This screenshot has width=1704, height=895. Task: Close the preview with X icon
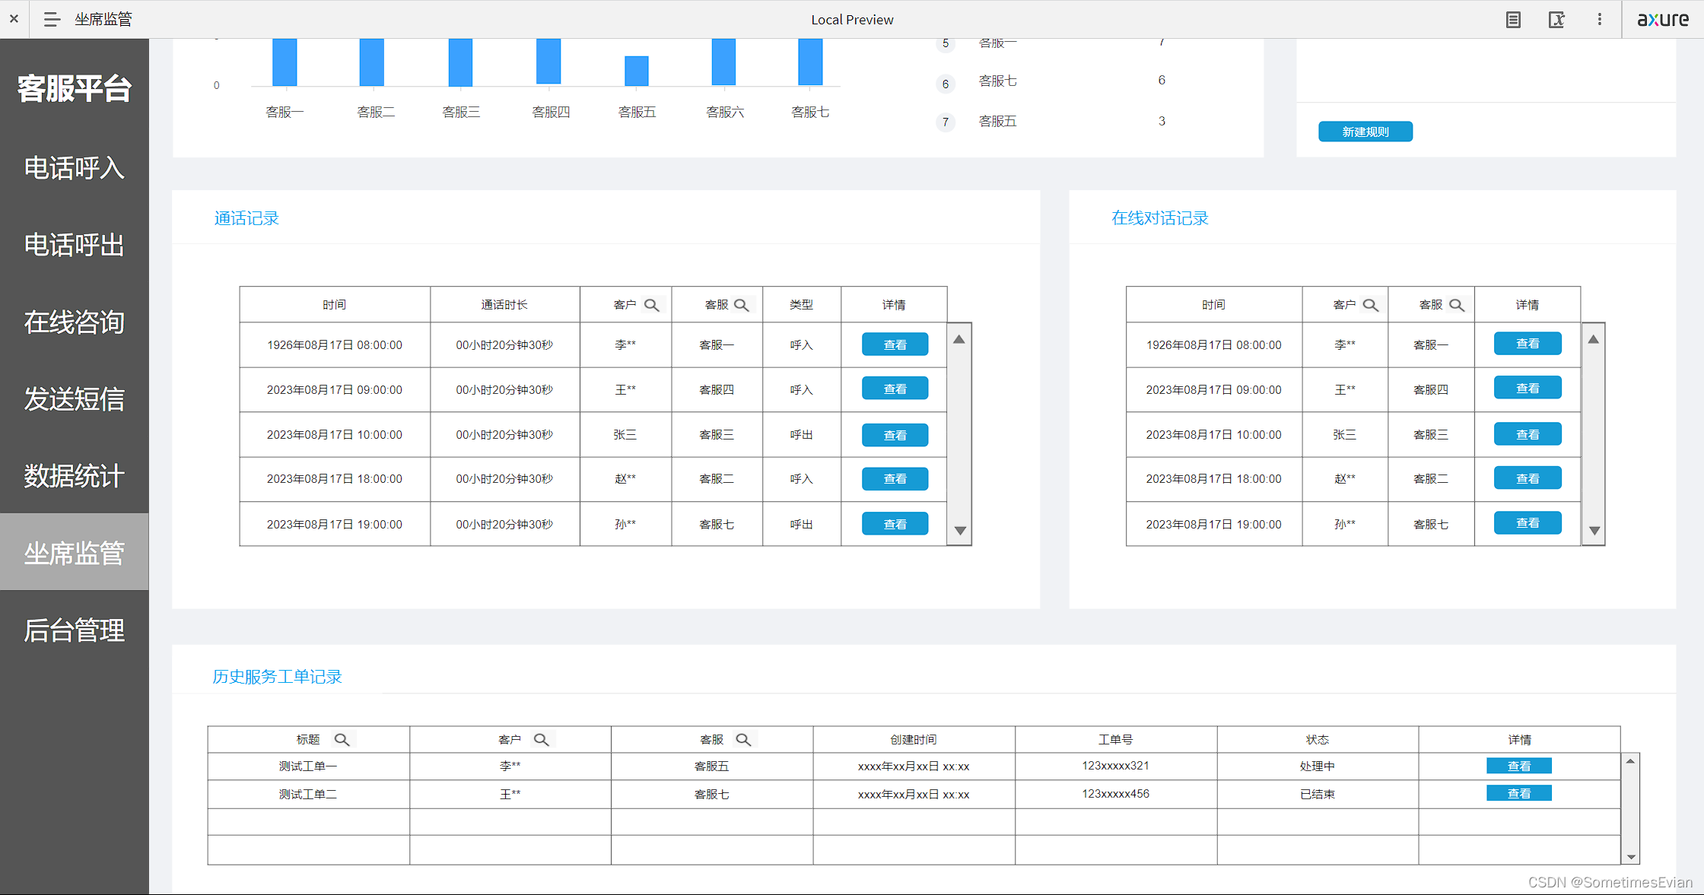[x=14, y=19]
